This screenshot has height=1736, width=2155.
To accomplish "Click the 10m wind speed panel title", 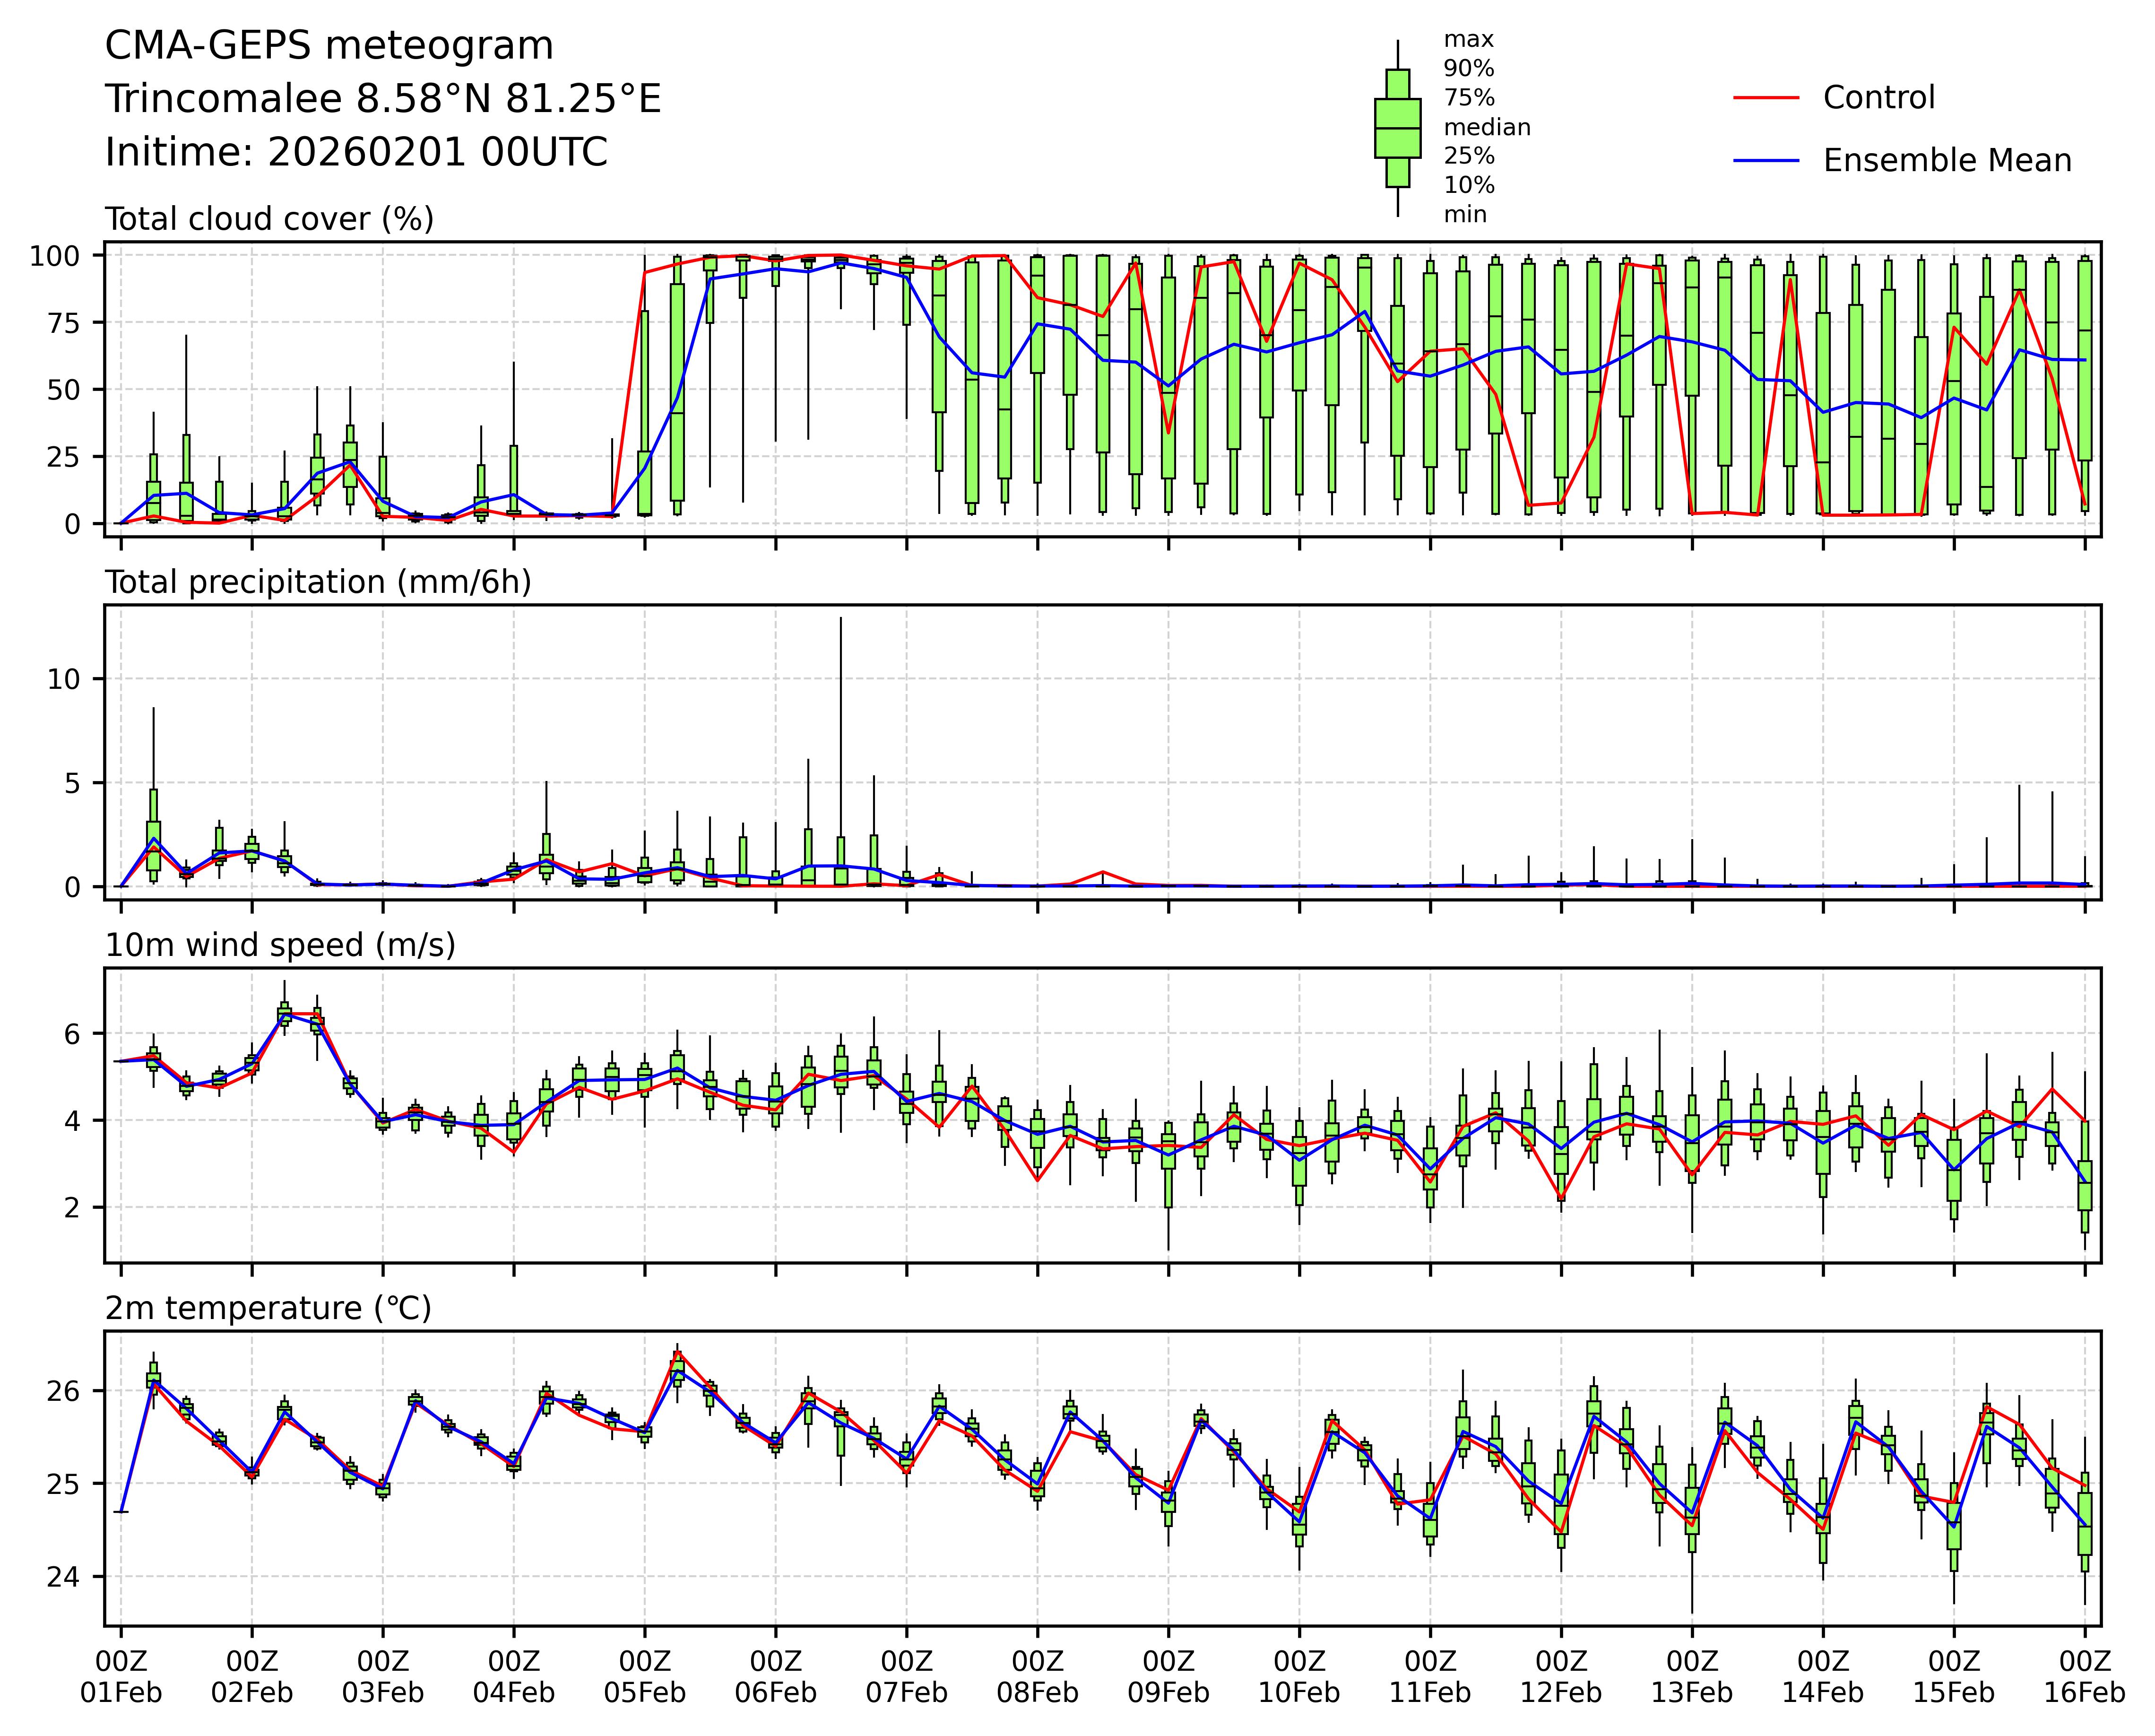I will tap(280, 945).
